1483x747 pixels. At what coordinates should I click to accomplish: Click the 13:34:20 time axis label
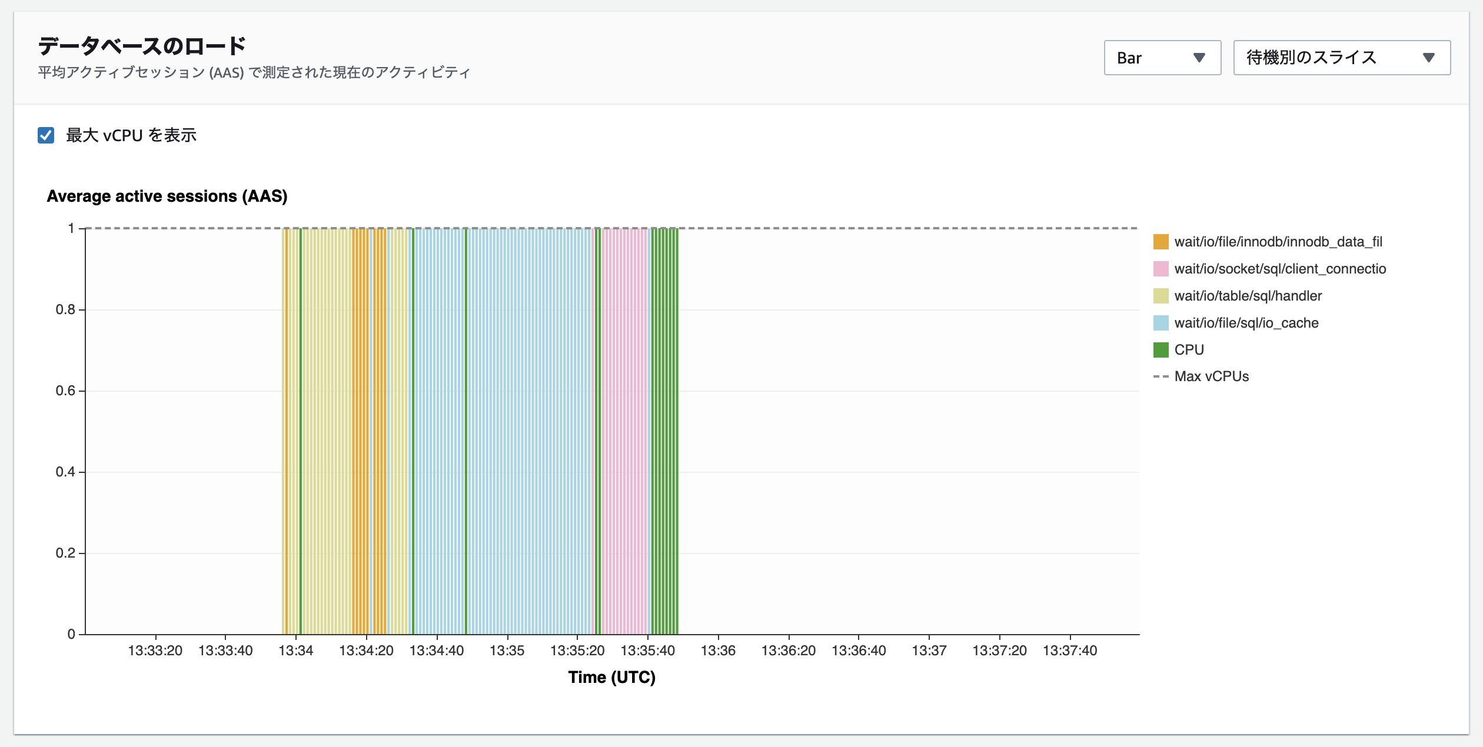click(366, 651)
